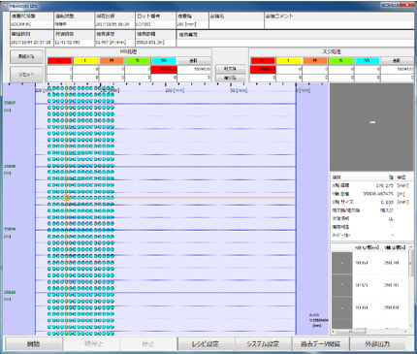
Task: Select the yellow L swatch in スジ group
Action: click(x=289, y=60)
